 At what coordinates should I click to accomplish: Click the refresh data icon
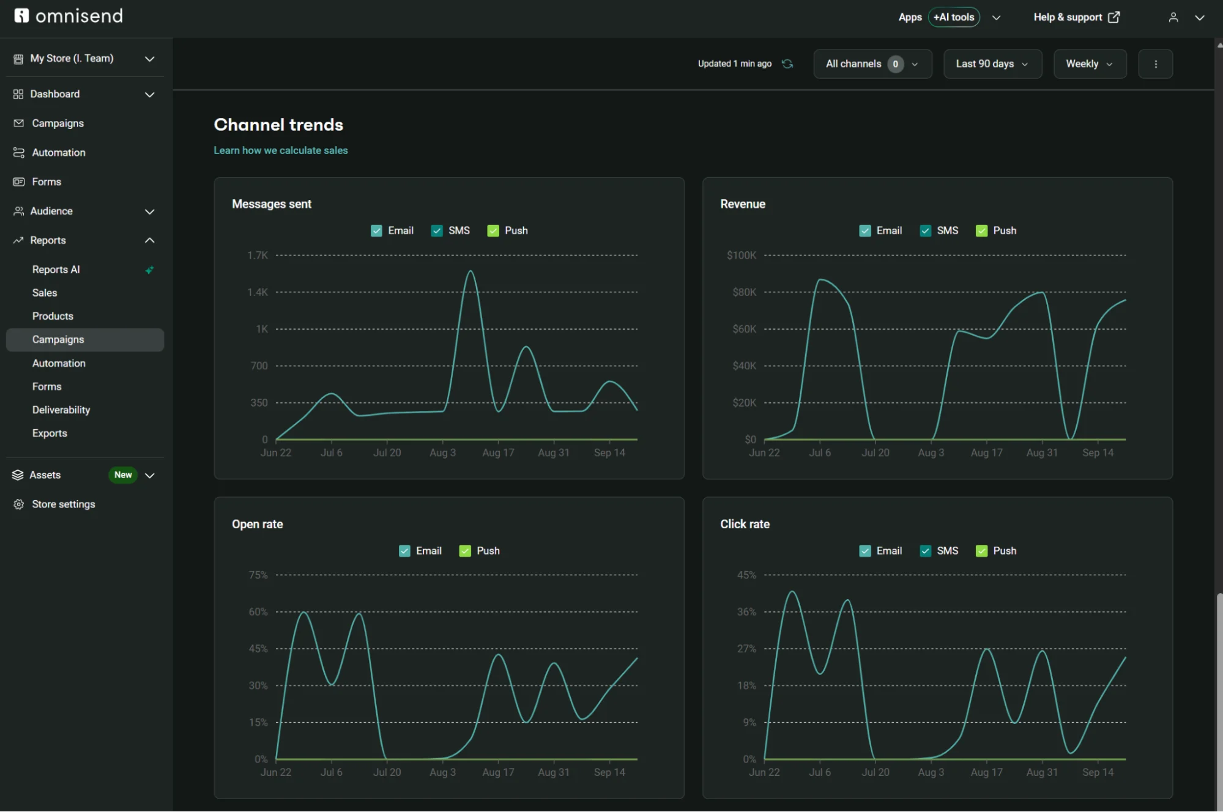787,64
